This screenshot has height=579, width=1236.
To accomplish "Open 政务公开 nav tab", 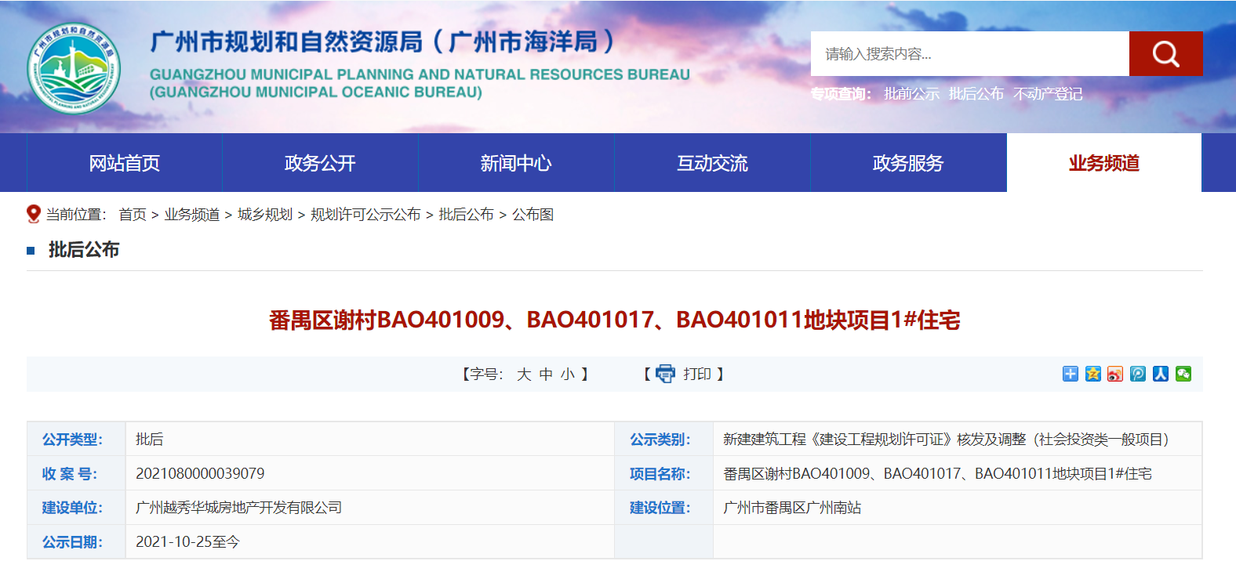I will [320, 163].
